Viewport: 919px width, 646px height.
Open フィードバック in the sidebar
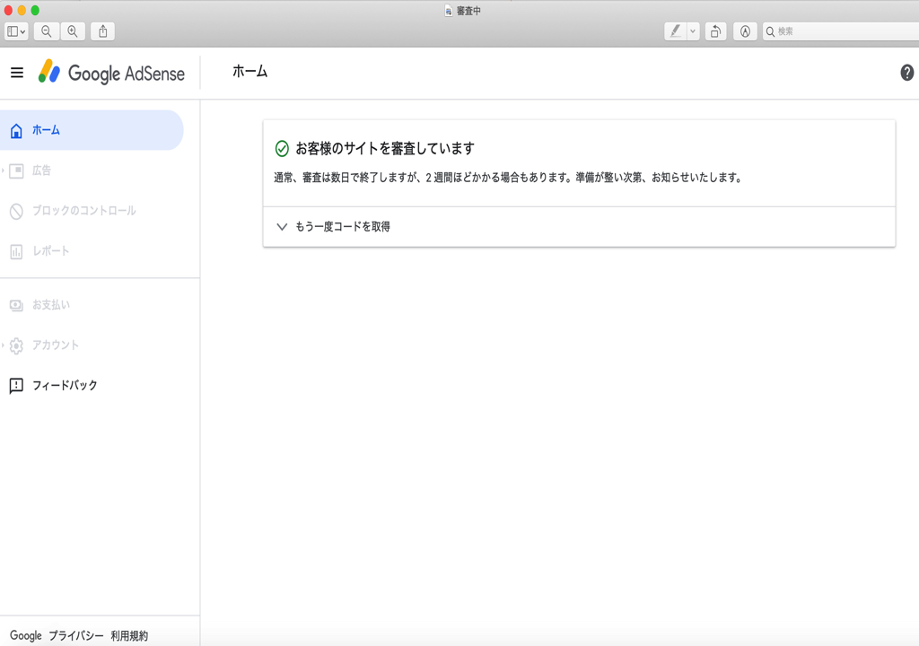coord(65,386)
